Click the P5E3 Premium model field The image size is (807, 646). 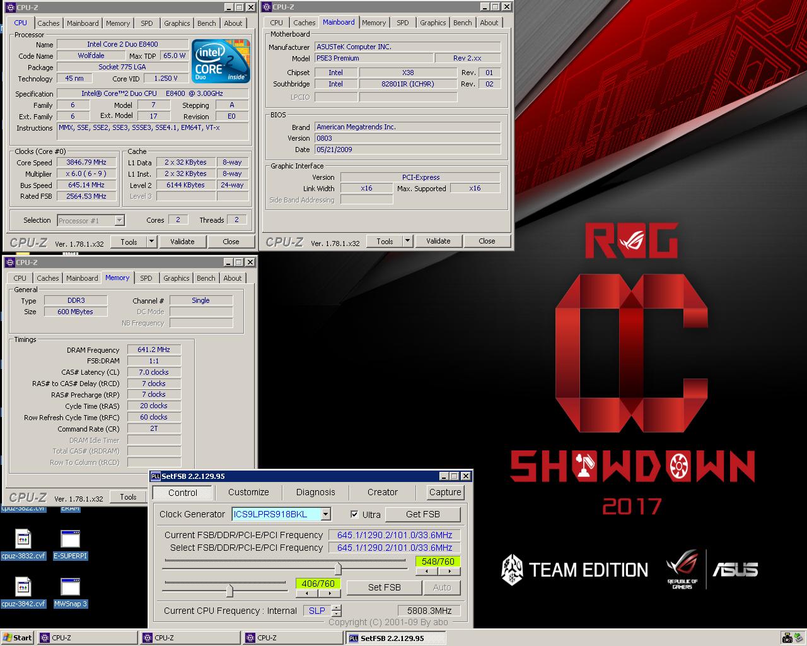pos(373,58)
